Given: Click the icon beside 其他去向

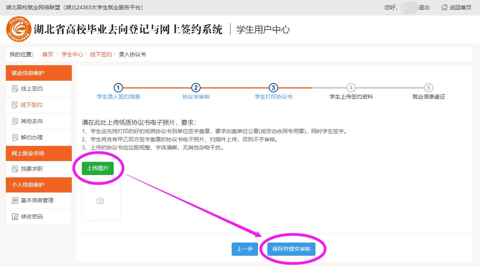Looking at the screenshot, I should [x=15, y=121].
